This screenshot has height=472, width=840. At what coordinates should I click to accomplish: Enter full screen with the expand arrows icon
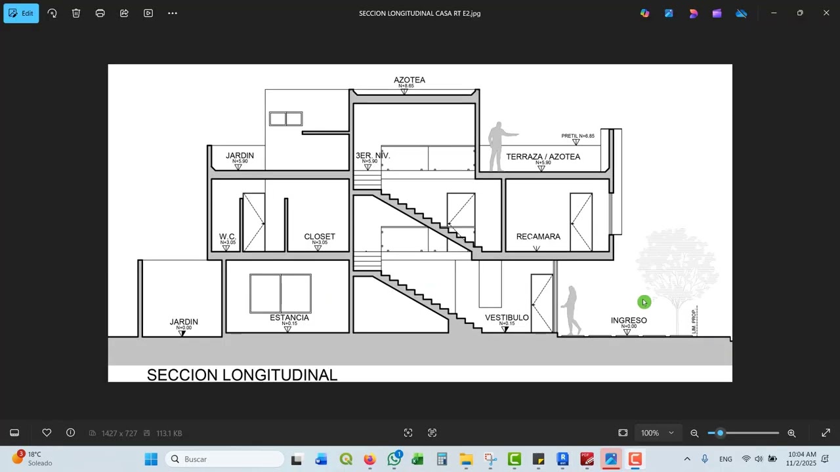(x=826, y=433)
